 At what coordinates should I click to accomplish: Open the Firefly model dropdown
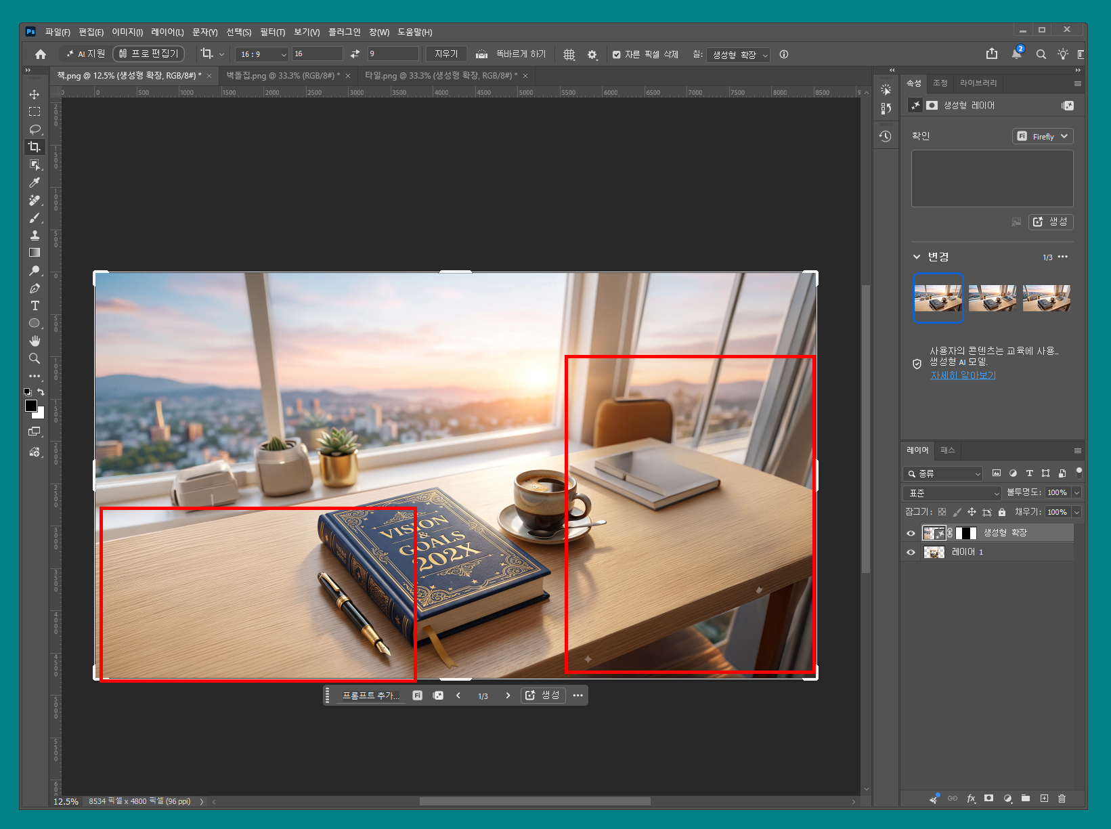1043,136
